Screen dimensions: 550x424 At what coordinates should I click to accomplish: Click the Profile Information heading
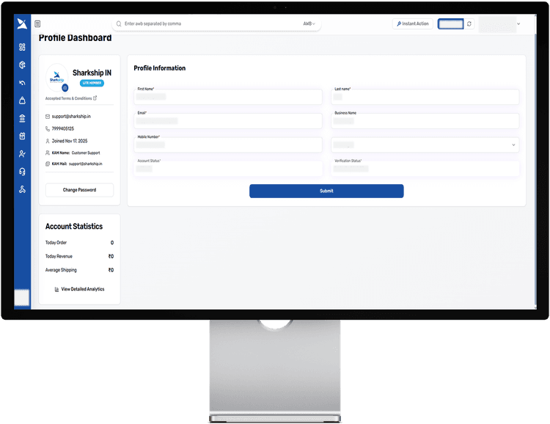(160, 68)
